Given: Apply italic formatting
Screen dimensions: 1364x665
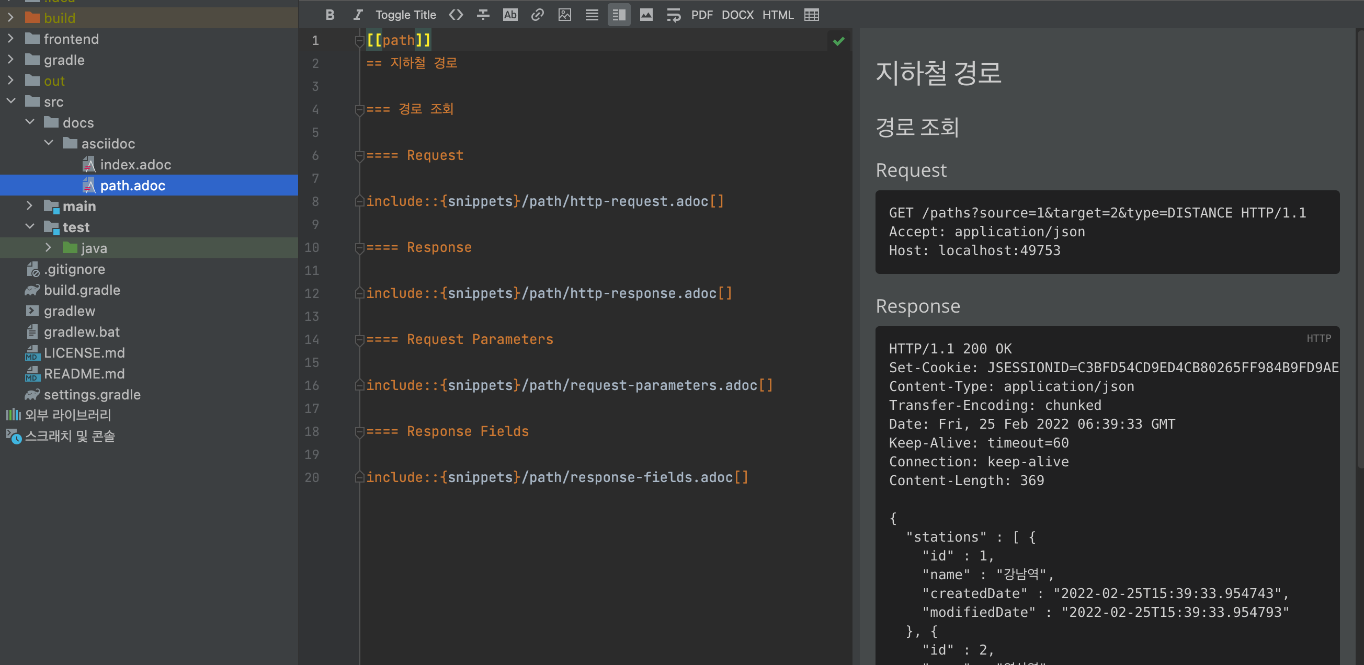Looking at the screenshot, I should click(x=358, y=15).
